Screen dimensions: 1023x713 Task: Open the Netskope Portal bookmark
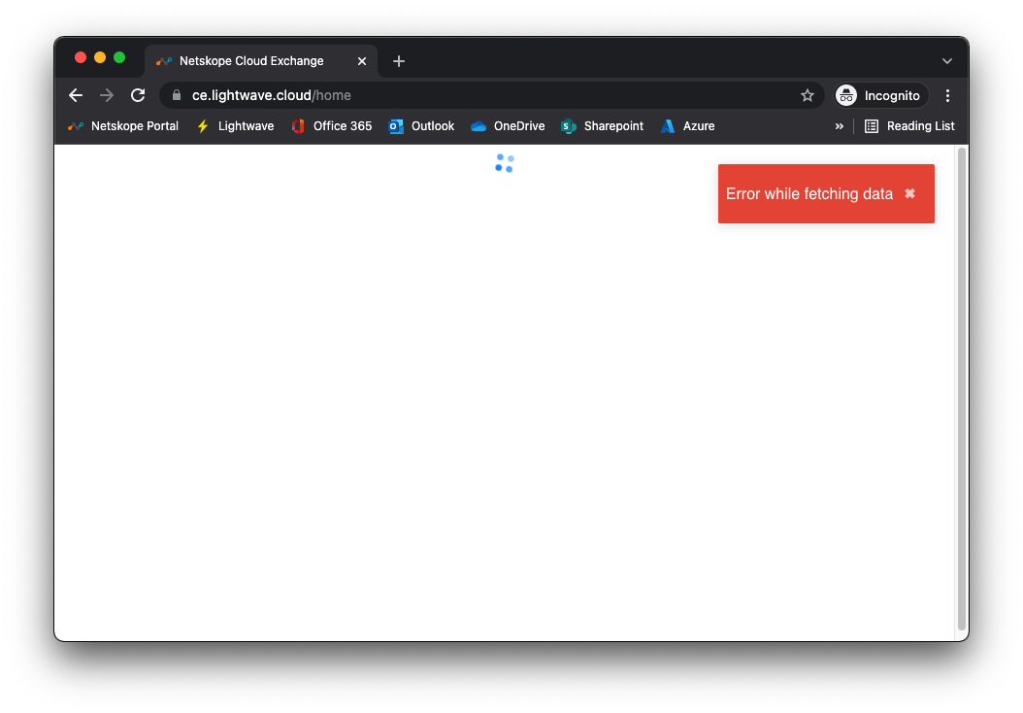coord(123,126)
